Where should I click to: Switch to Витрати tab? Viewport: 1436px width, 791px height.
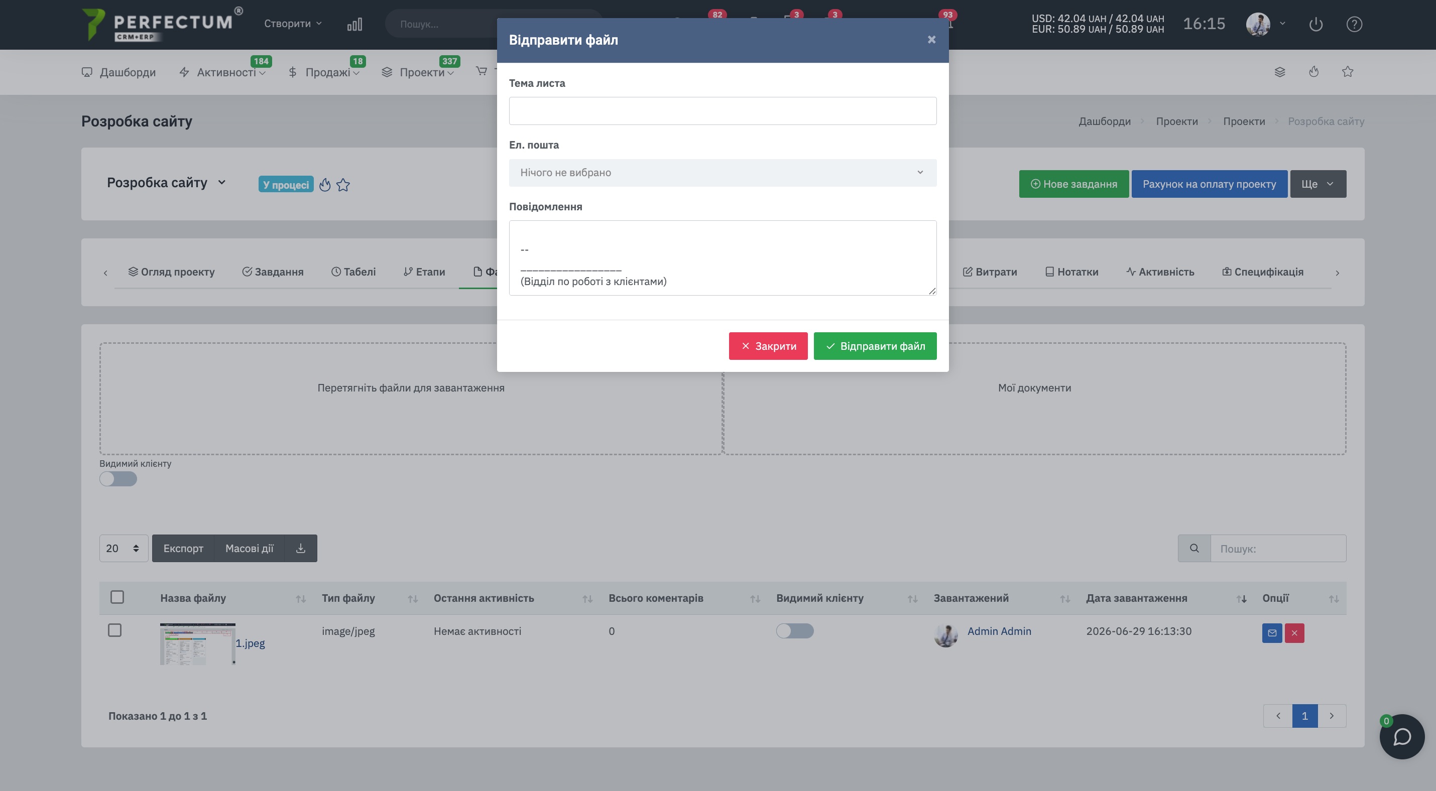[x=990, y=272]
